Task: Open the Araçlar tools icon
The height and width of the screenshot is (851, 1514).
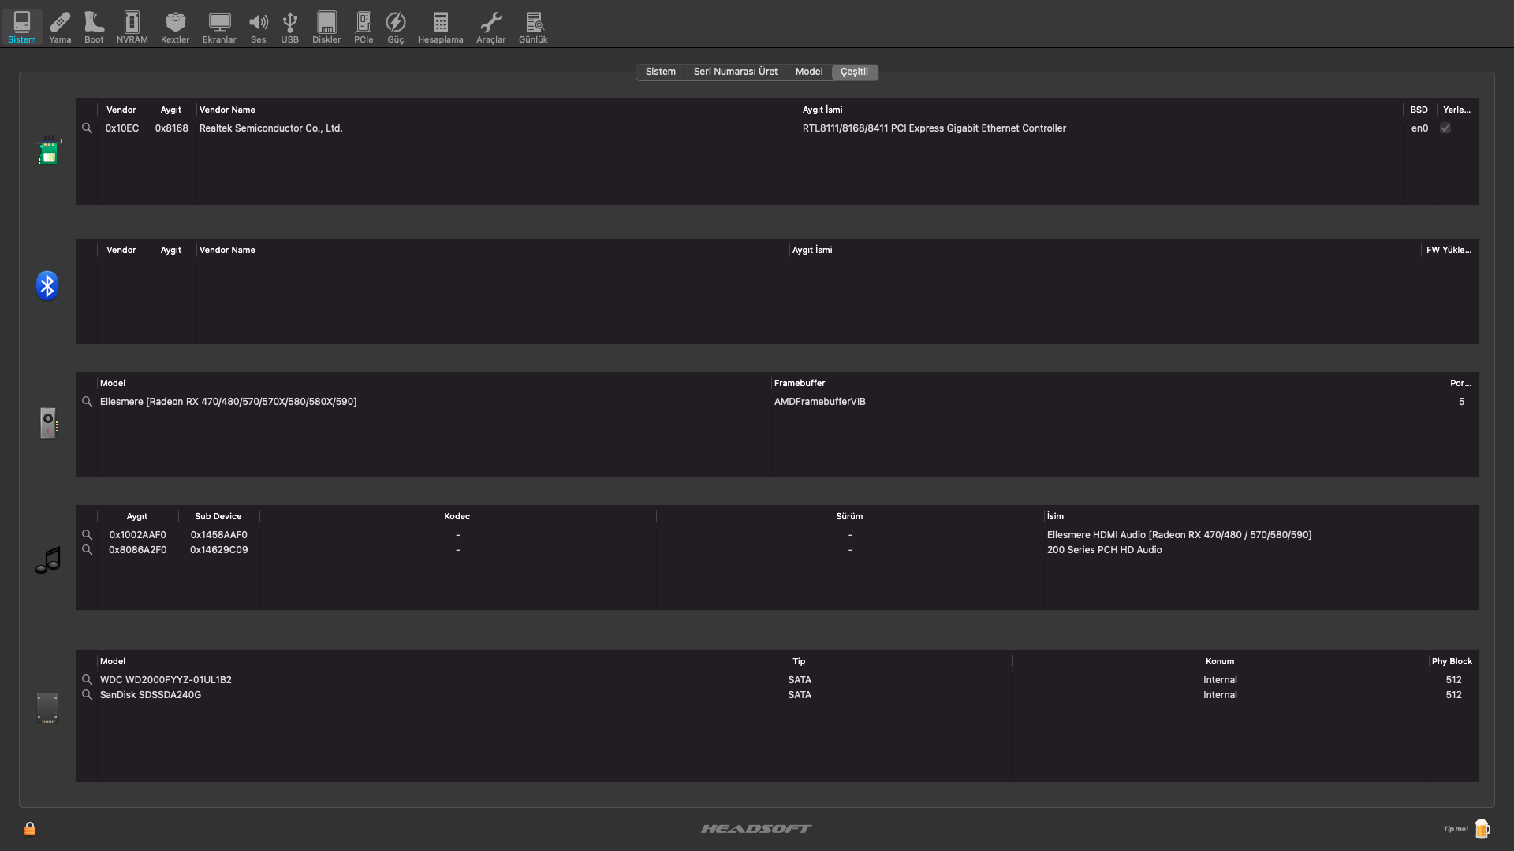Action: (x=490, y=27)
